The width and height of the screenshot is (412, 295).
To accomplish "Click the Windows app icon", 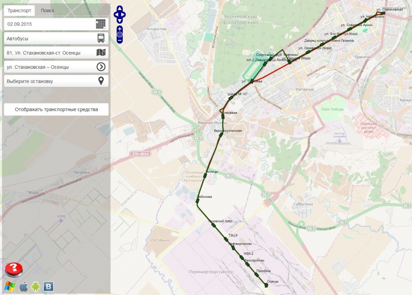I will (10, 286).
